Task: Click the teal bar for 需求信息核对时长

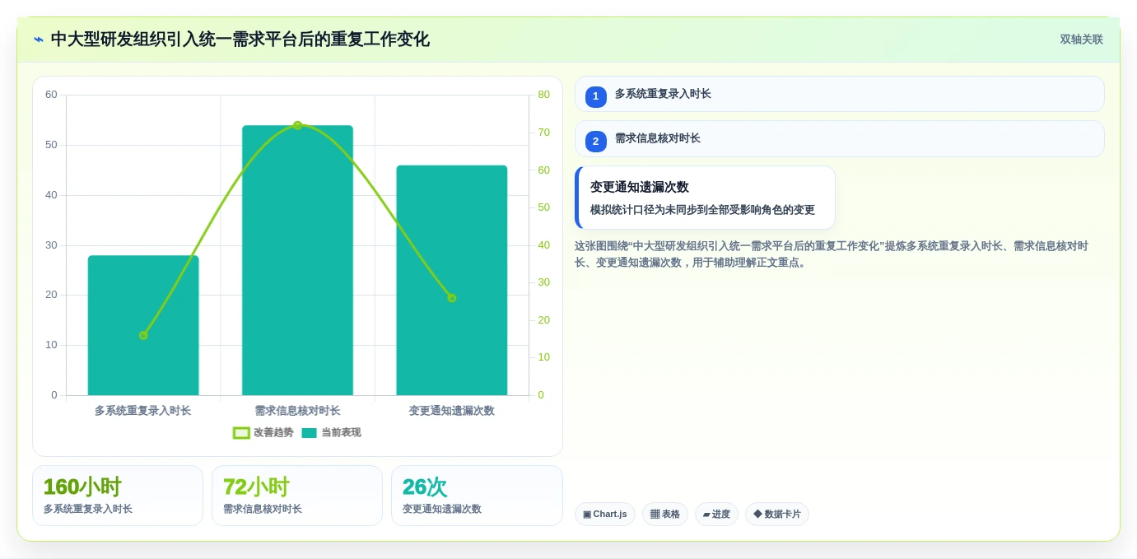Action: pyautogui.click(x=297, y=260)
